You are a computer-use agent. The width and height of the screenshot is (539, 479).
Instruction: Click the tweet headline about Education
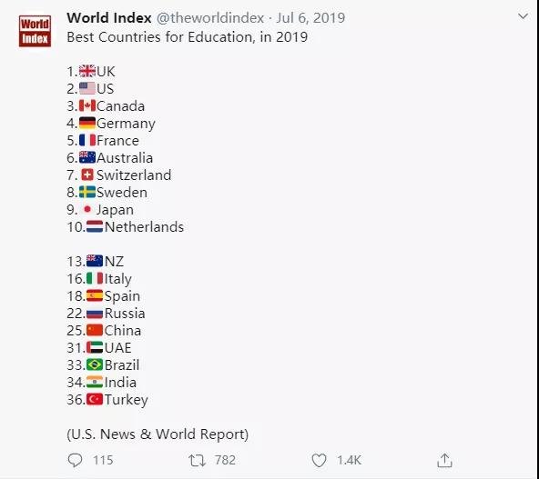pyautogui.click(x=187, y=37)
